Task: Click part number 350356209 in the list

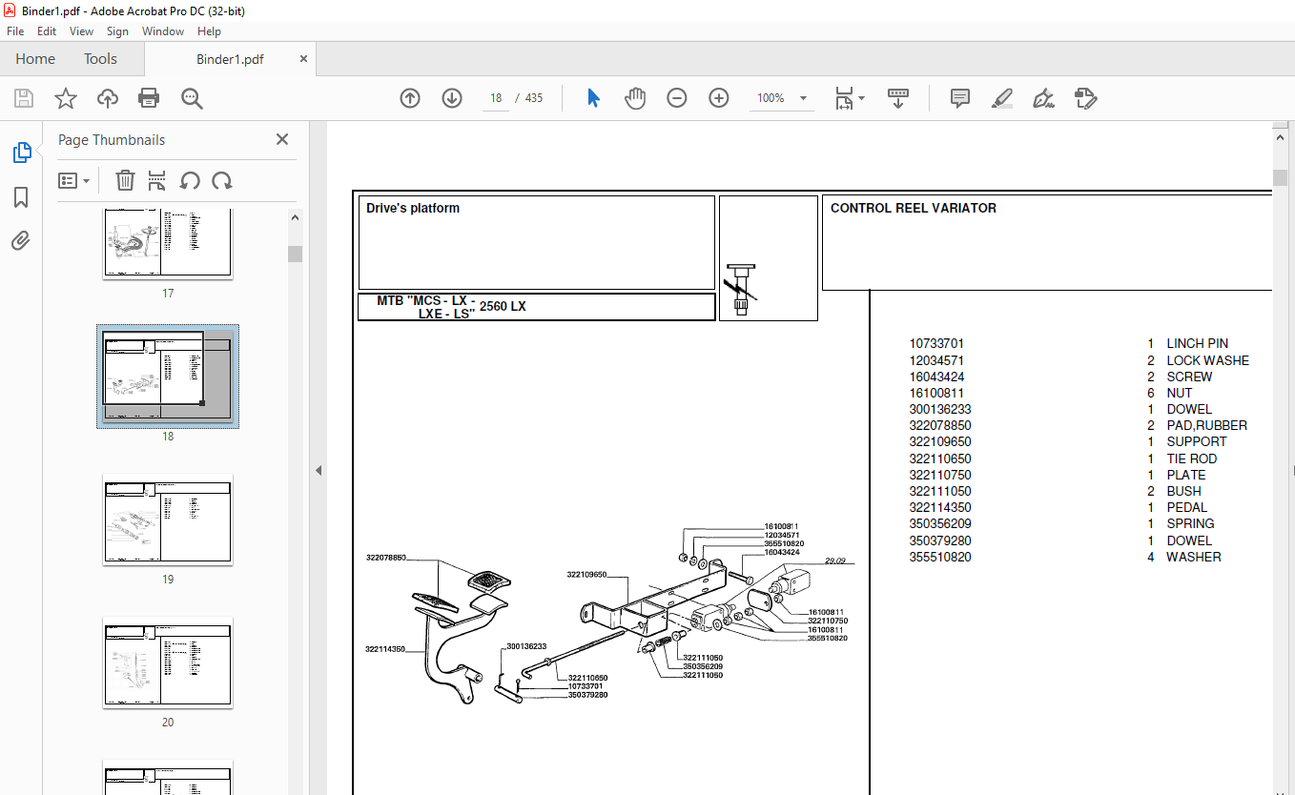Action: point(940,523)
